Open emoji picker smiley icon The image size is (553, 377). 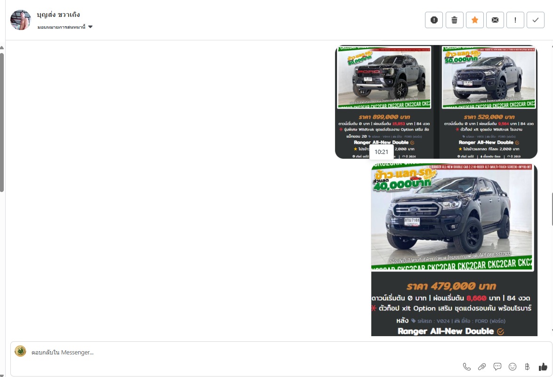click(513, 367)
